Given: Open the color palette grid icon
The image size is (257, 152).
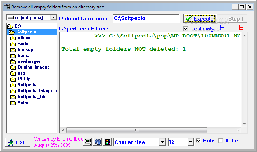Looking at the screenshot, I should pyautogui.click(x=108, y=142).
